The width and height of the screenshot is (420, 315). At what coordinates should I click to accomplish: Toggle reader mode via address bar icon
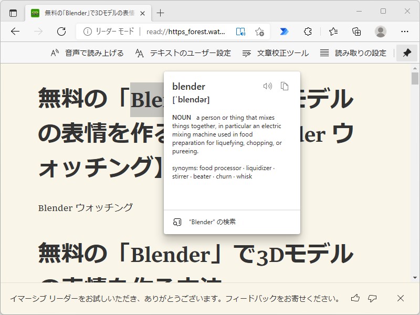241,31
